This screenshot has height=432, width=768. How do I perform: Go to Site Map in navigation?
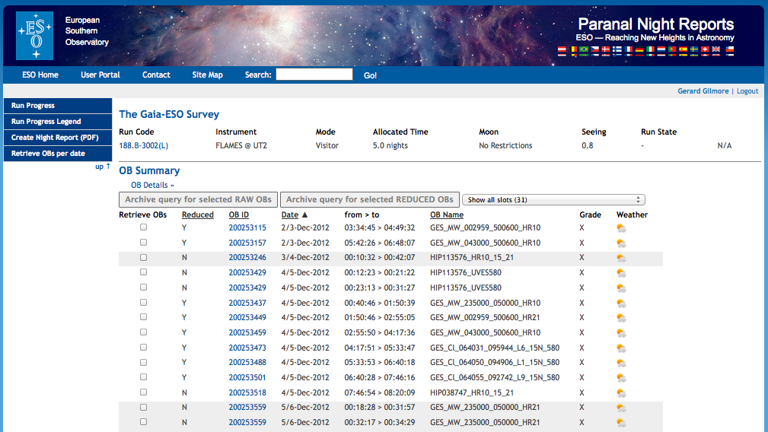click(207, 75)
